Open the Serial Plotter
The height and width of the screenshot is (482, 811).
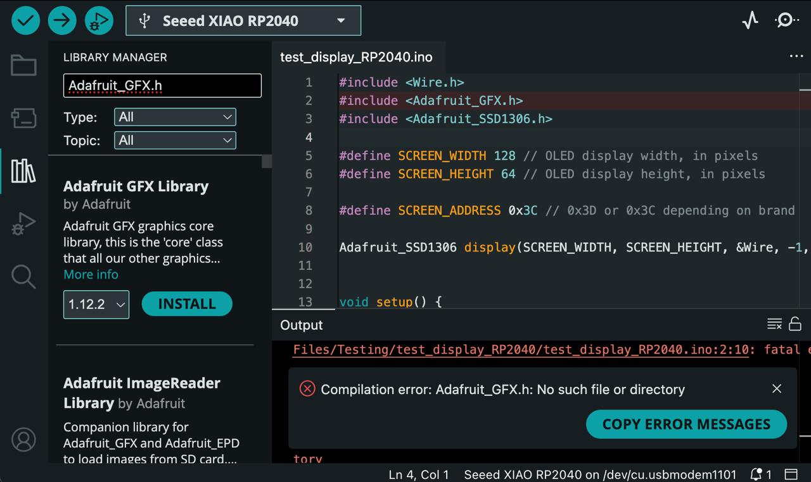pos(750,20)
